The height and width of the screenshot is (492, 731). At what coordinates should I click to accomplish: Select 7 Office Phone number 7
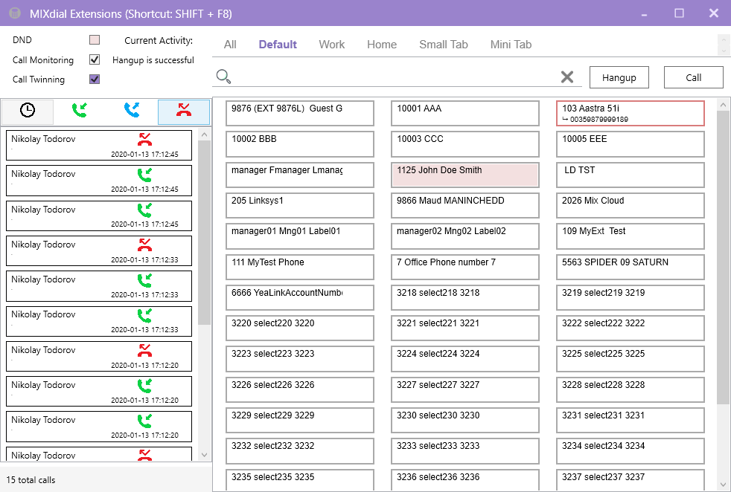pyautogui.click(x=465, y=267)
